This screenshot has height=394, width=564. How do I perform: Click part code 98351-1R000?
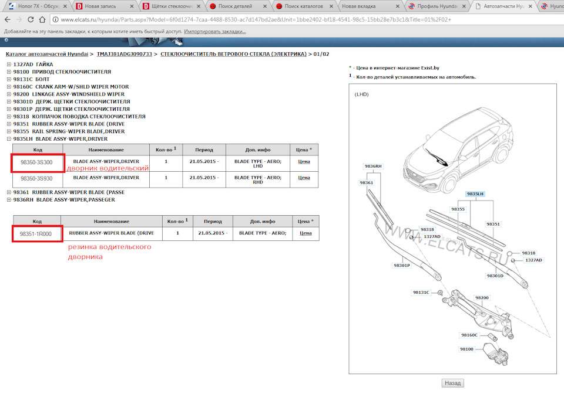click(36, 233)
